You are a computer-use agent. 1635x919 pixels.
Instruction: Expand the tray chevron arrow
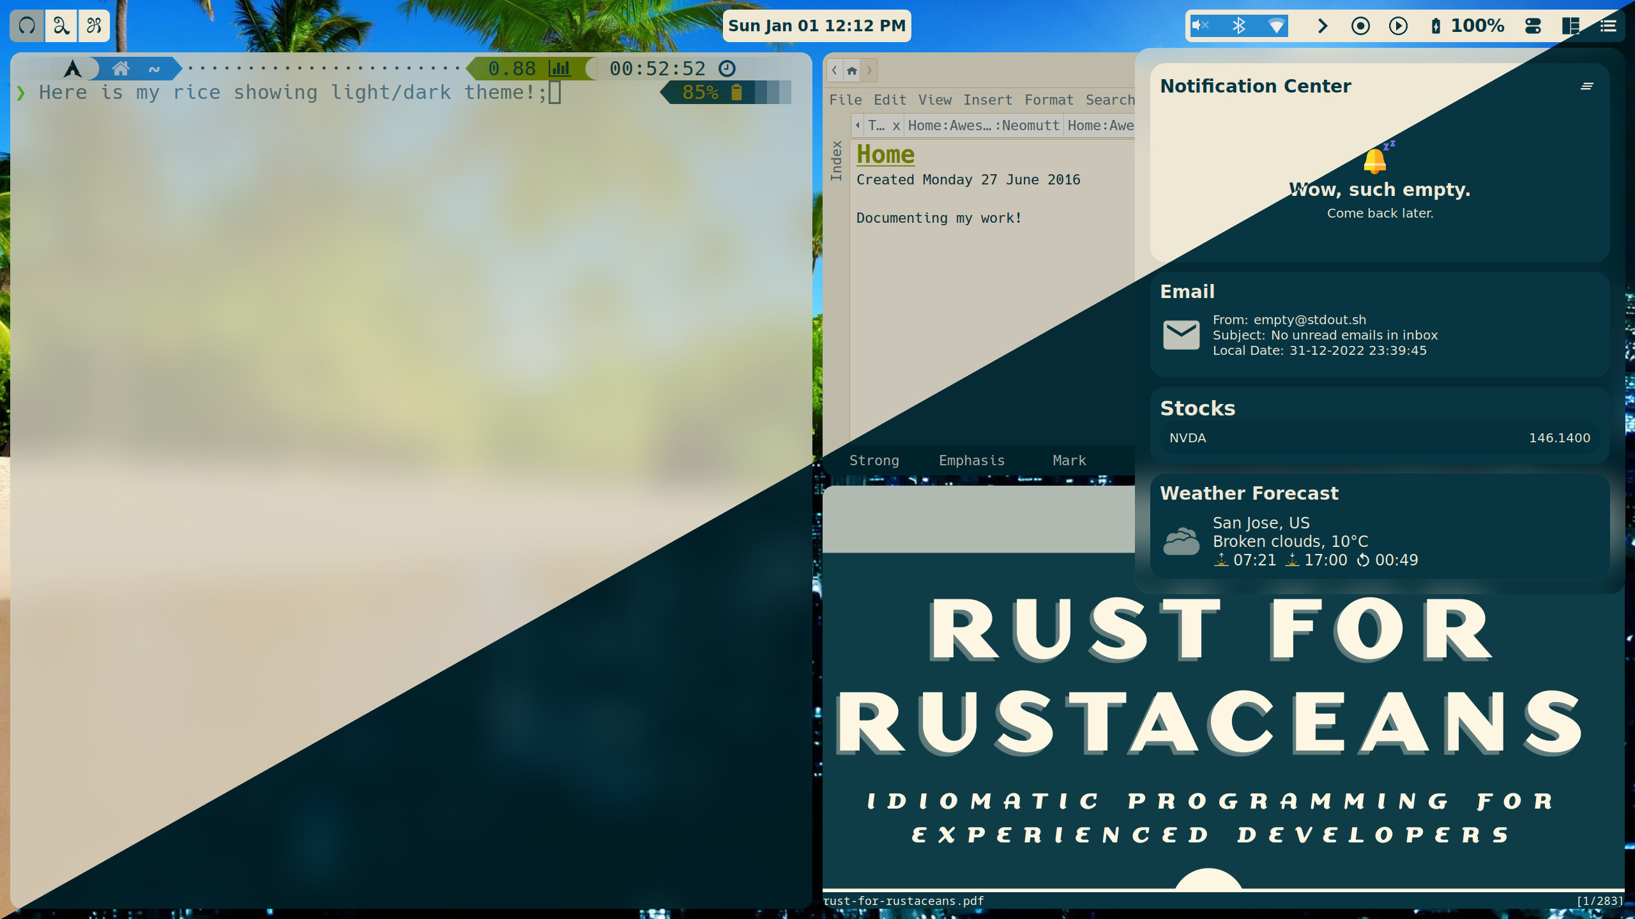tap(1323, 26)
